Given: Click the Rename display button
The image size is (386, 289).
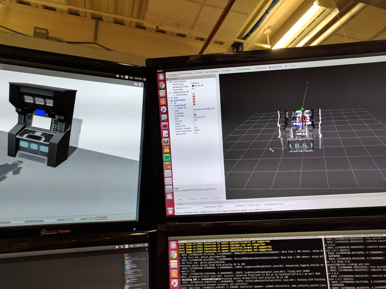Looking at the screenshot, I should [x=216, y=198].
